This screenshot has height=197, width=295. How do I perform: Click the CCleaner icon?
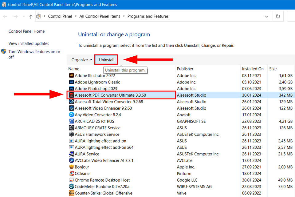(72, 173)
